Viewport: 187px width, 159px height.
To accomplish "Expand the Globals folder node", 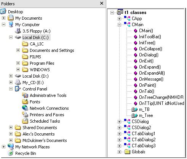I will [119, 152].
